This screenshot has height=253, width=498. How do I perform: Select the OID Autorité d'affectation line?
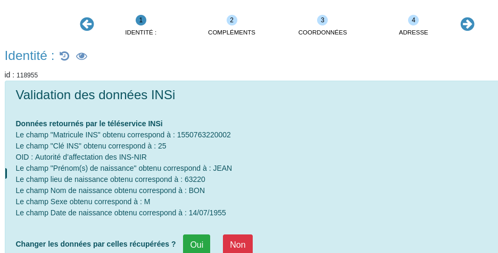coord(81,157)
